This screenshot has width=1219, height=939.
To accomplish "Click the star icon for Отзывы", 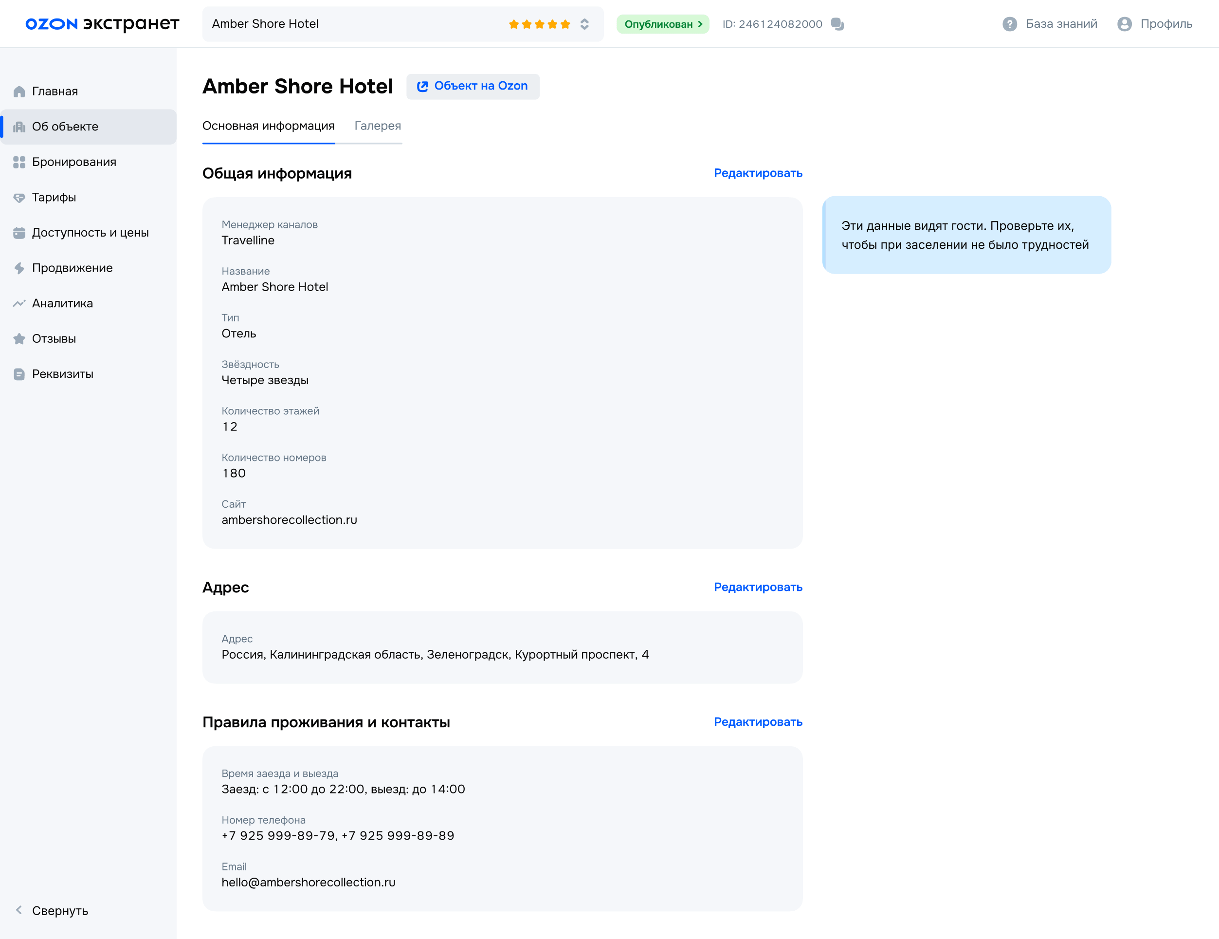I will 19,339.
